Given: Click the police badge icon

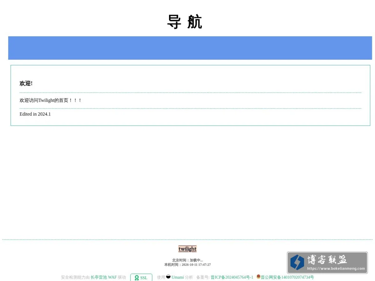Looking at the screenshot, I should 258,276.
